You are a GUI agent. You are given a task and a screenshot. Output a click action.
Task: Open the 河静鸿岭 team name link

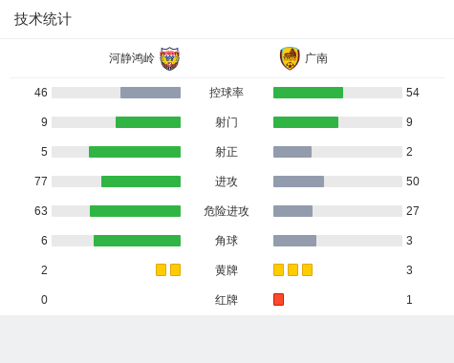click(x=131, y=58)
